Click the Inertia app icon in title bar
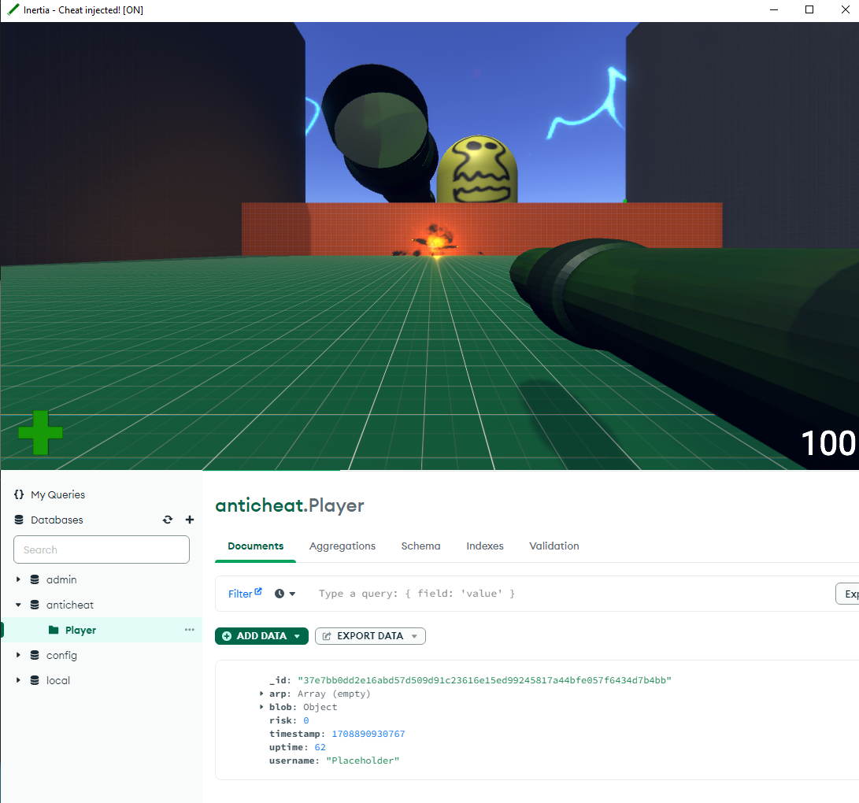 pos(13,10)
